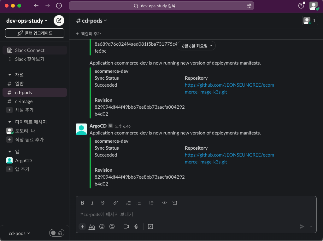323x241 pixels.
Task: Open repository link in 오후 6:46 message
Action: tap(229, 158)
